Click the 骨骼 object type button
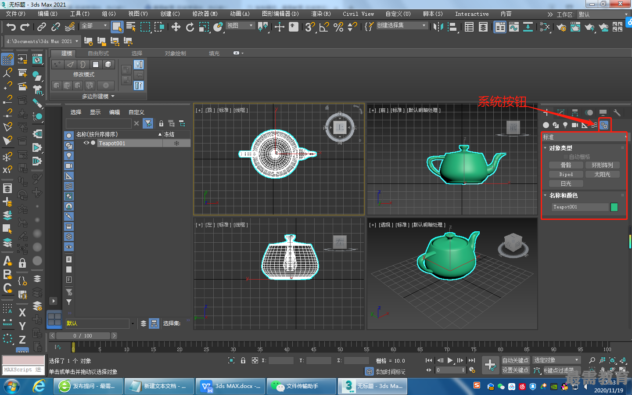The width and height of the screenshot is (632, 395). click(566, 165)
